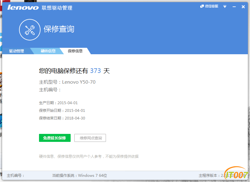Expand the title bar dropdown menu arrow
This screenshot has width=250, height=182.
(x=225, y=6)
